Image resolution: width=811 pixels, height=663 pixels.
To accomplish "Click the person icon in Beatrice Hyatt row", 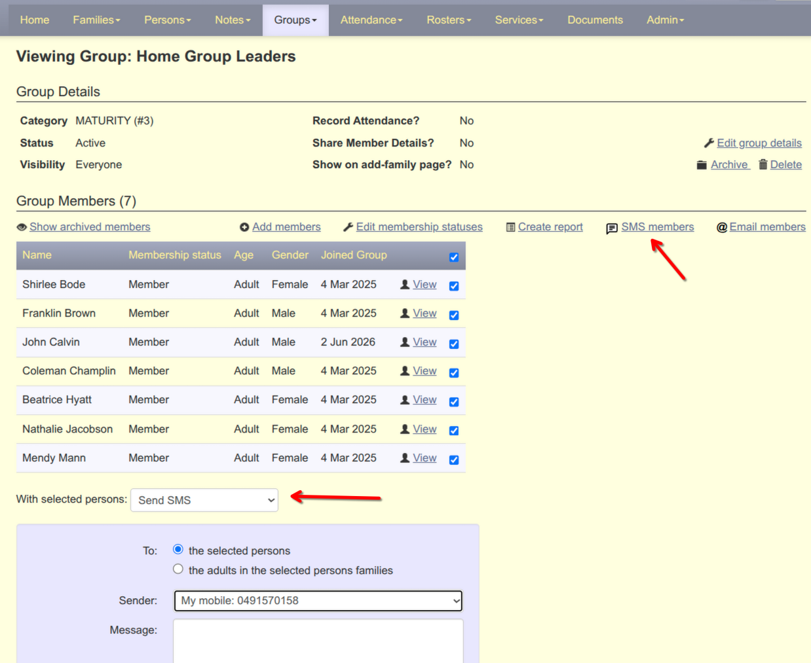I will pos(405,400).
